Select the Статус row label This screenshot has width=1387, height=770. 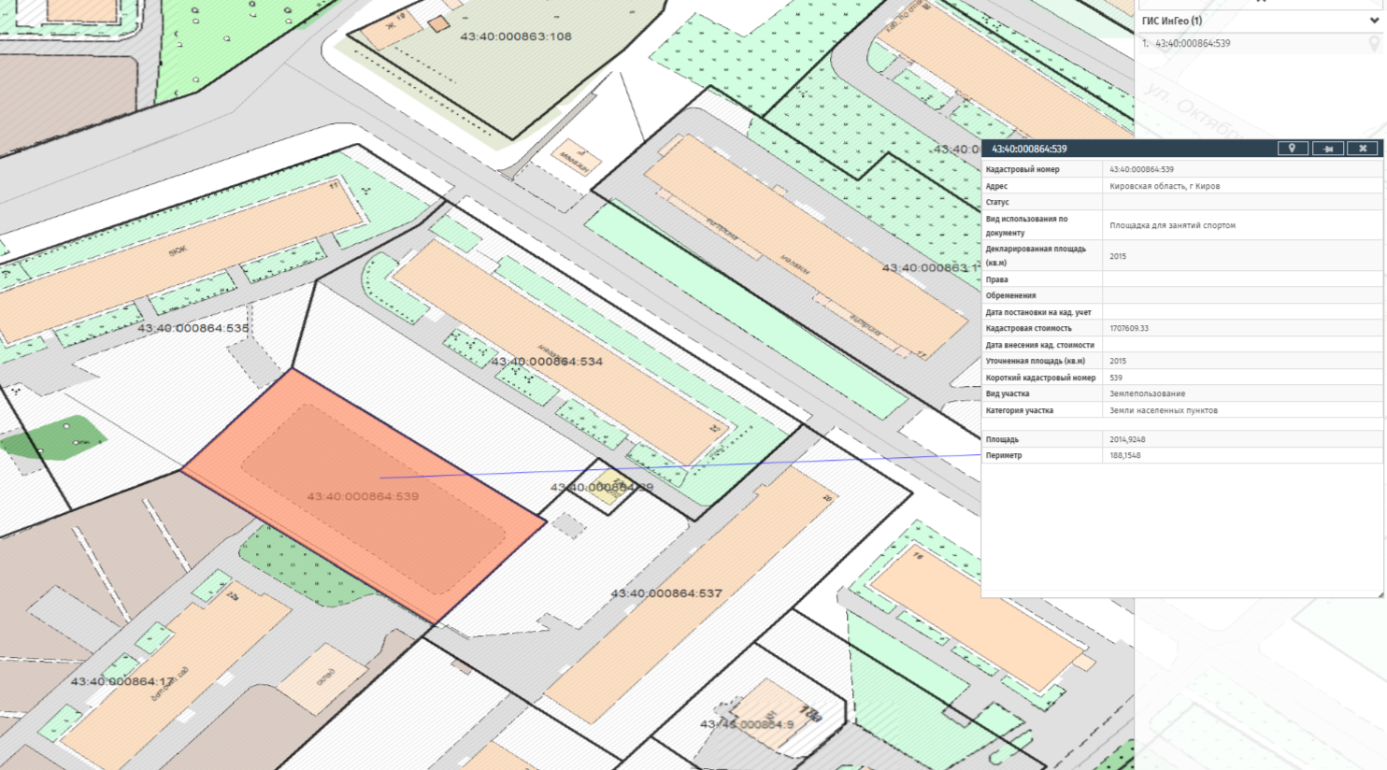[x=997, y=202]
